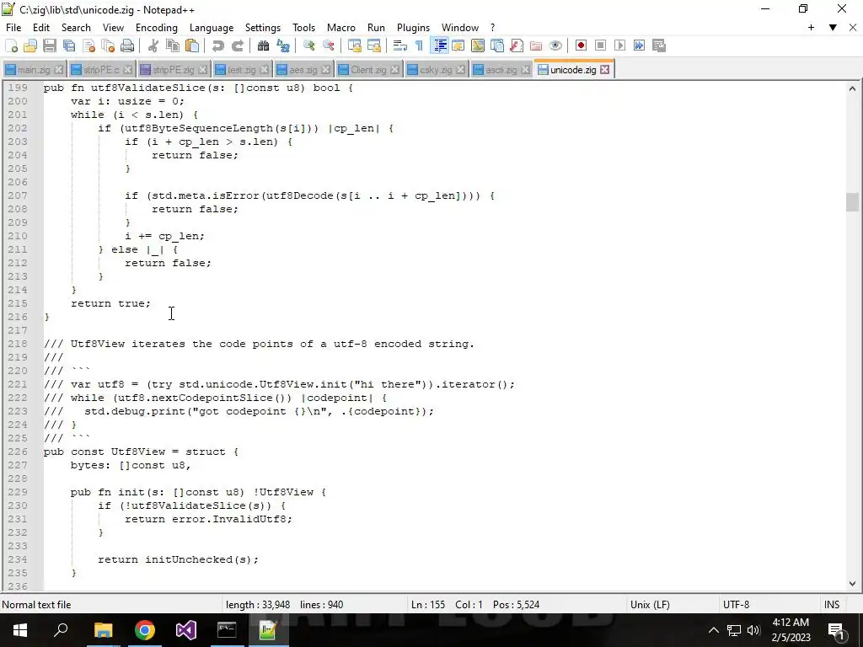Zoom in with the magnifier plus icon
Image resolution: width=863 pixels, height=647 pixels.
pyautogui.click(x=308, y=45)
